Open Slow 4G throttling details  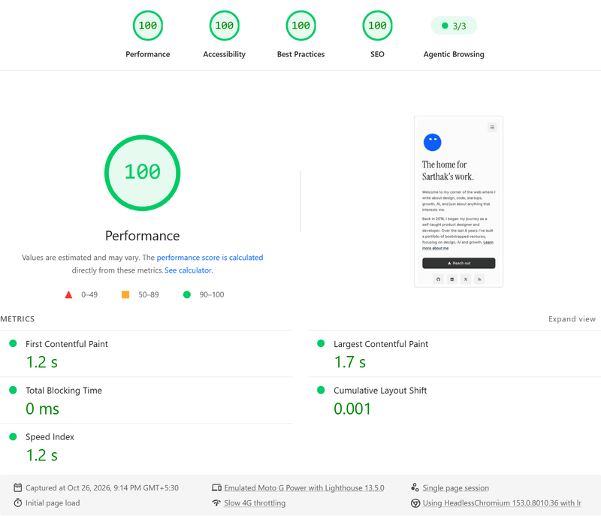[255, 502]
